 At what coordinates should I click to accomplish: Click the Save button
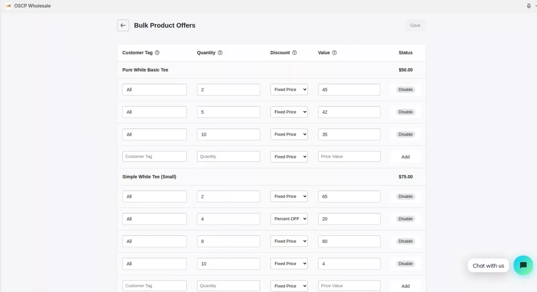click(x=415, y=26)
